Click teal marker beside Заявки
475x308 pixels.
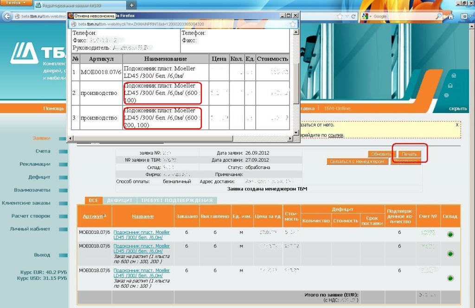click(x=63, y=138)
